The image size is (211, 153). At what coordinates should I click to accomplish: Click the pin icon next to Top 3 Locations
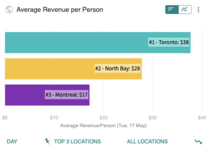click(47, 141)
